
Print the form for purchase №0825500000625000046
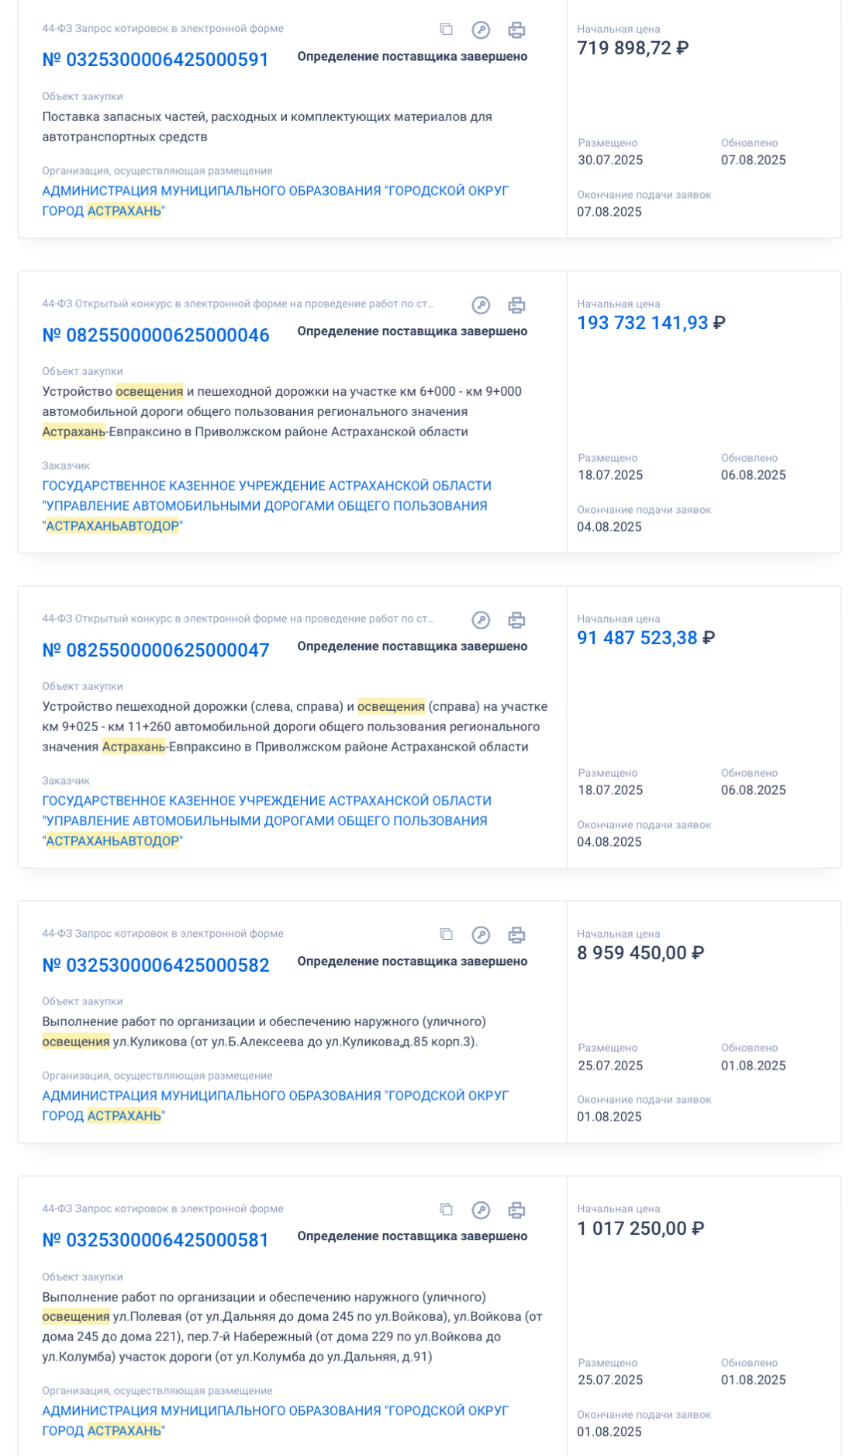pyautogui.click(x=516, y=305)
